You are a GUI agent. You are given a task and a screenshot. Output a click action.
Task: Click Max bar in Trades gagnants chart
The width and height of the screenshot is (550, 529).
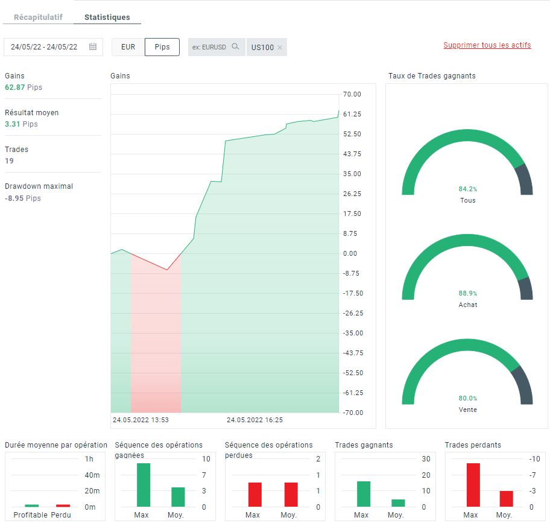[364, 494]
